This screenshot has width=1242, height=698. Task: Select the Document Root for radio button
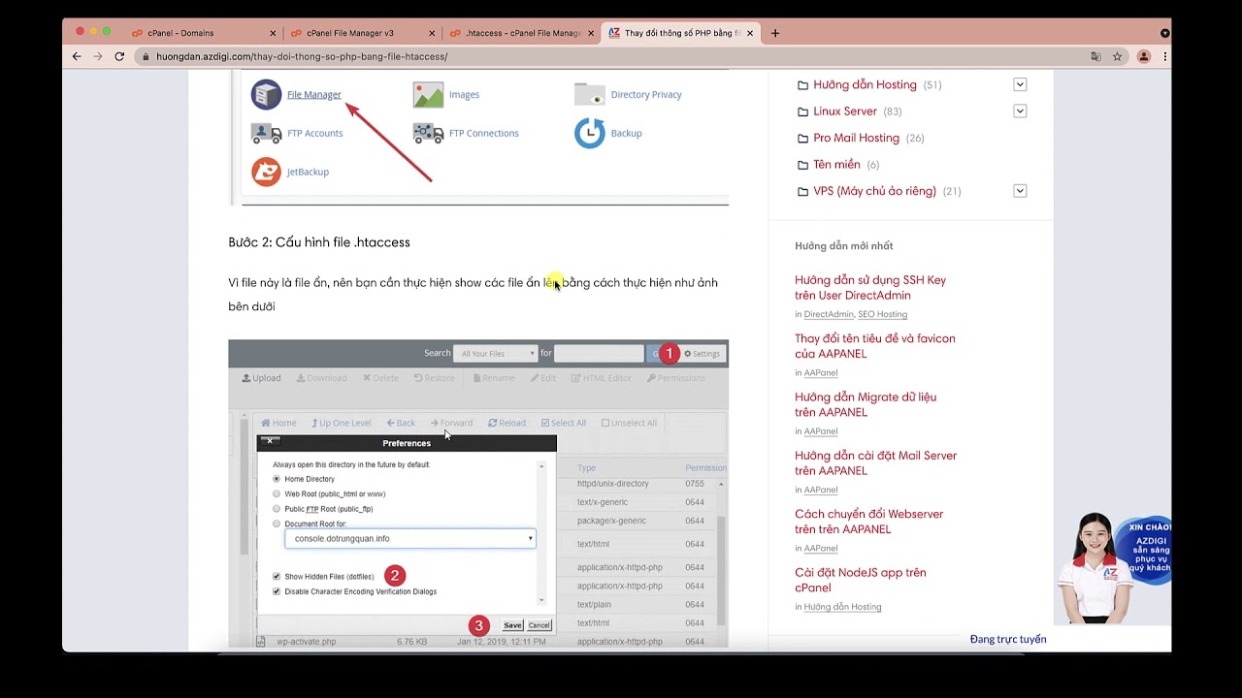(277, 523)
